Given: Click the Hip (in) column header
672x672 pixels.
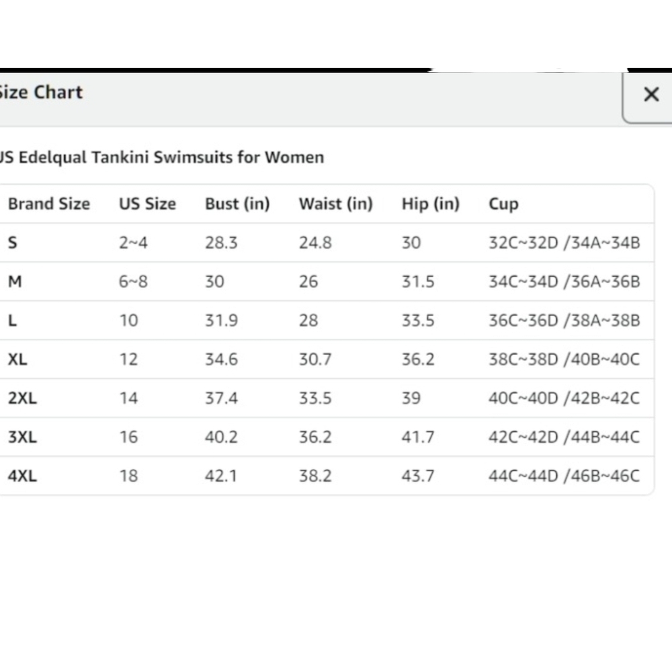Looking at the screenshot, I should click(x=430, y=204).
